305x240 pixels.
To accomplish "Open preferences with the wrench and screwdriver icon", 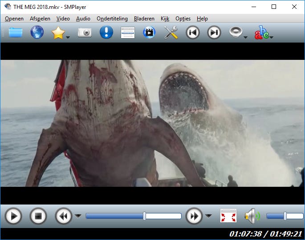I will 171,32.
